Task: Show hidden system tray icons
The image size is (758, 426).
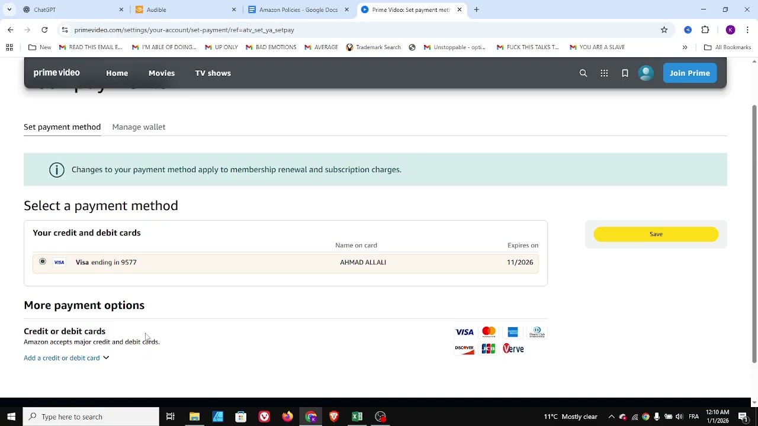Action: click(x=611, y=417)
